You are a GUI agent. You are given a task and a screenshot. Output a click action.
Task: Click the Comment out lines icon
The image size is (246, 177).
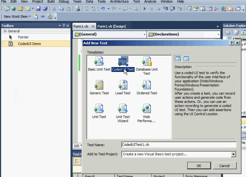click(87, 9)
